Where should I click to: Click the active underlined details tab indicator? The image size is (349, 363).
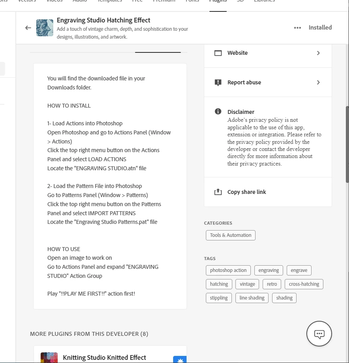click(158, 52)
